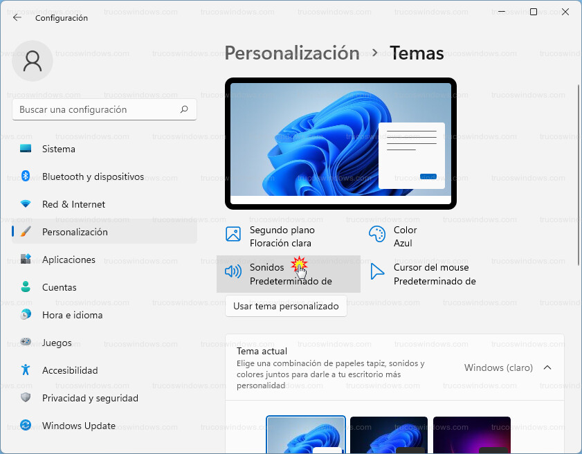Open Color settings via palette icon
The width and height of the screenshot is (582, 454).
coord(377,234)
